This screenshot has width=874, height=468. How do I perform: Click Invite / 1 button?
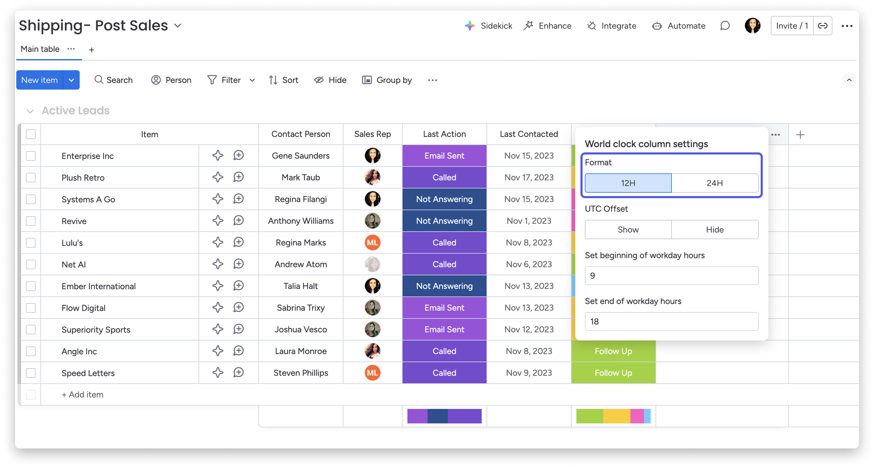[792, 26]
